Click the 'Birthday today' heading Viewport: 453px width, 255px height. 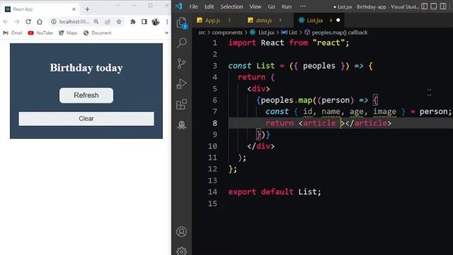[x=86, y=68]
